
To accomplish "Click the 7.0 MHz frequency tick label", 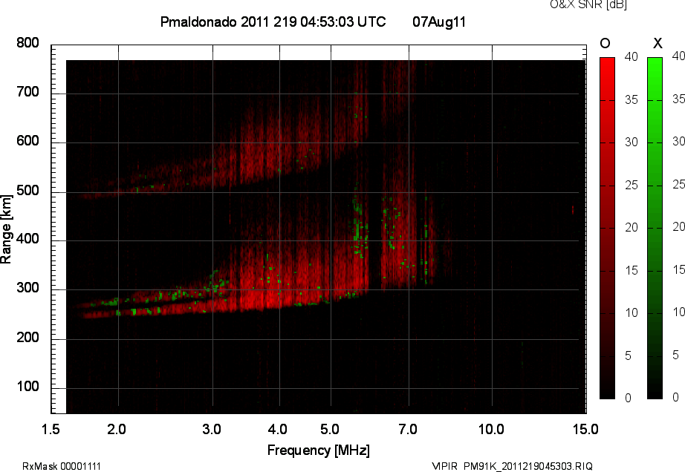I will click(x=408, y=429).
